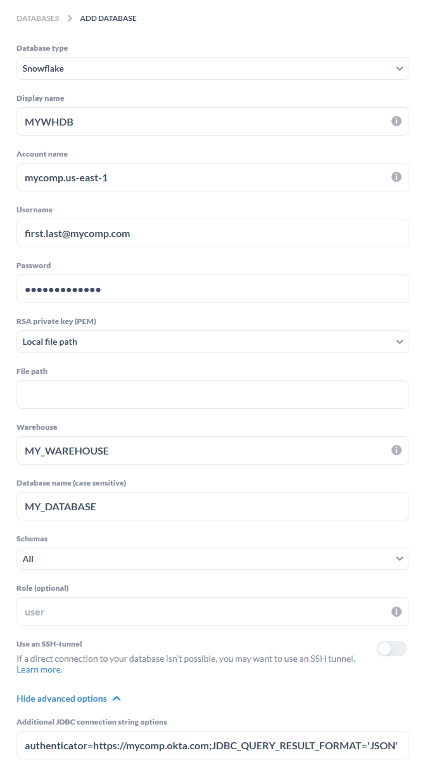Screen dimensions: 432x767
Task: Click the info icon beside Display name
Action: (x=397, y=121)
